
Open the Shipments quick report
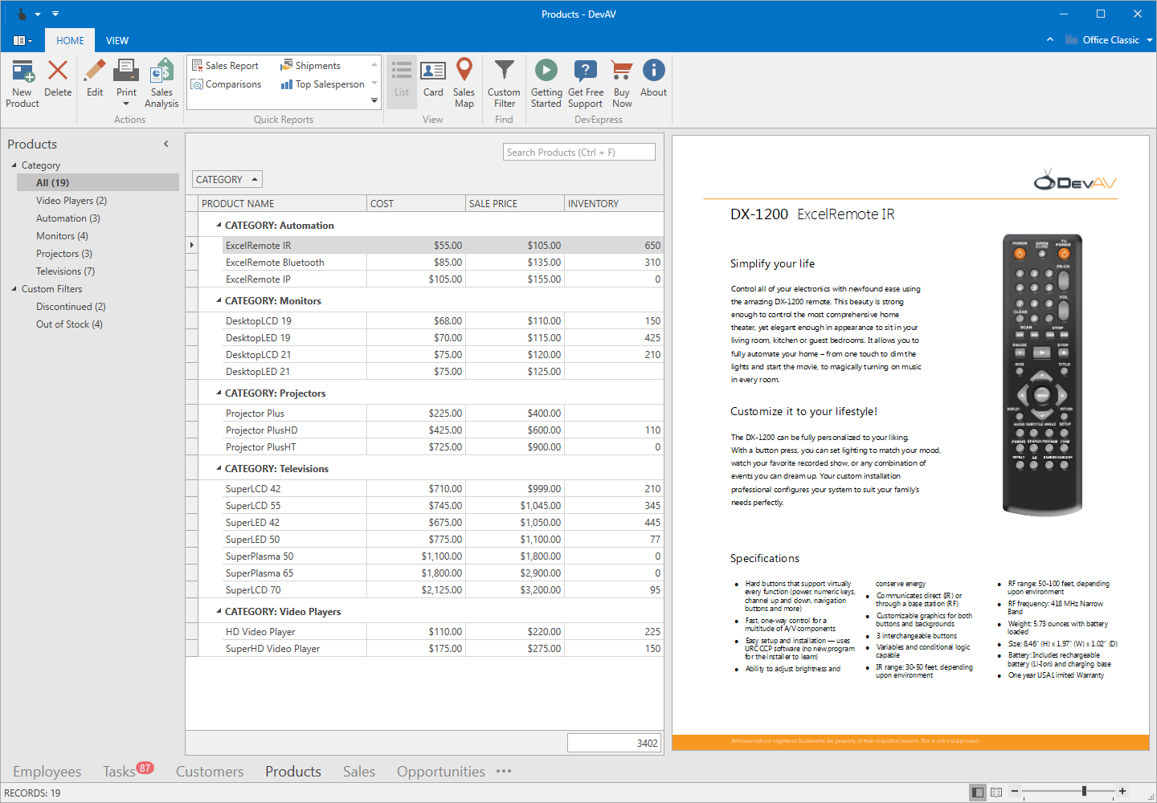(x=317, y=66)
